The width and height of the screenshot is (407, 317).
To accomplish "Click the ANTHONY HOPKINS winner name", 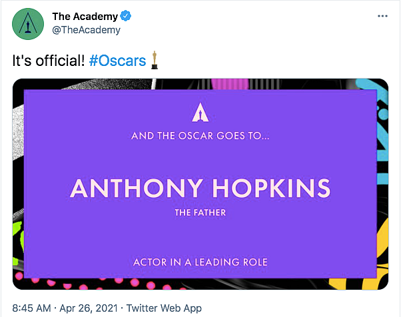I will pos(200,188).
